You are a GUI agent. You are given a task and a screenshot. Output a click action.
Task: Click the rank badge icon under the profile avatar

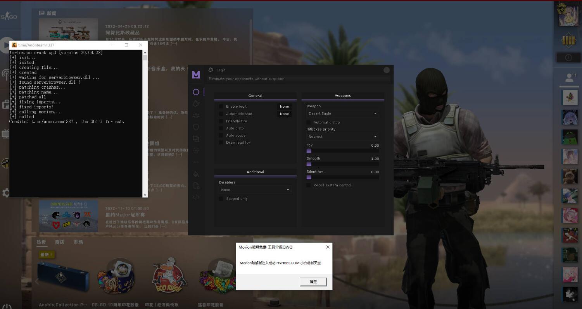click(x=568, y=40)
